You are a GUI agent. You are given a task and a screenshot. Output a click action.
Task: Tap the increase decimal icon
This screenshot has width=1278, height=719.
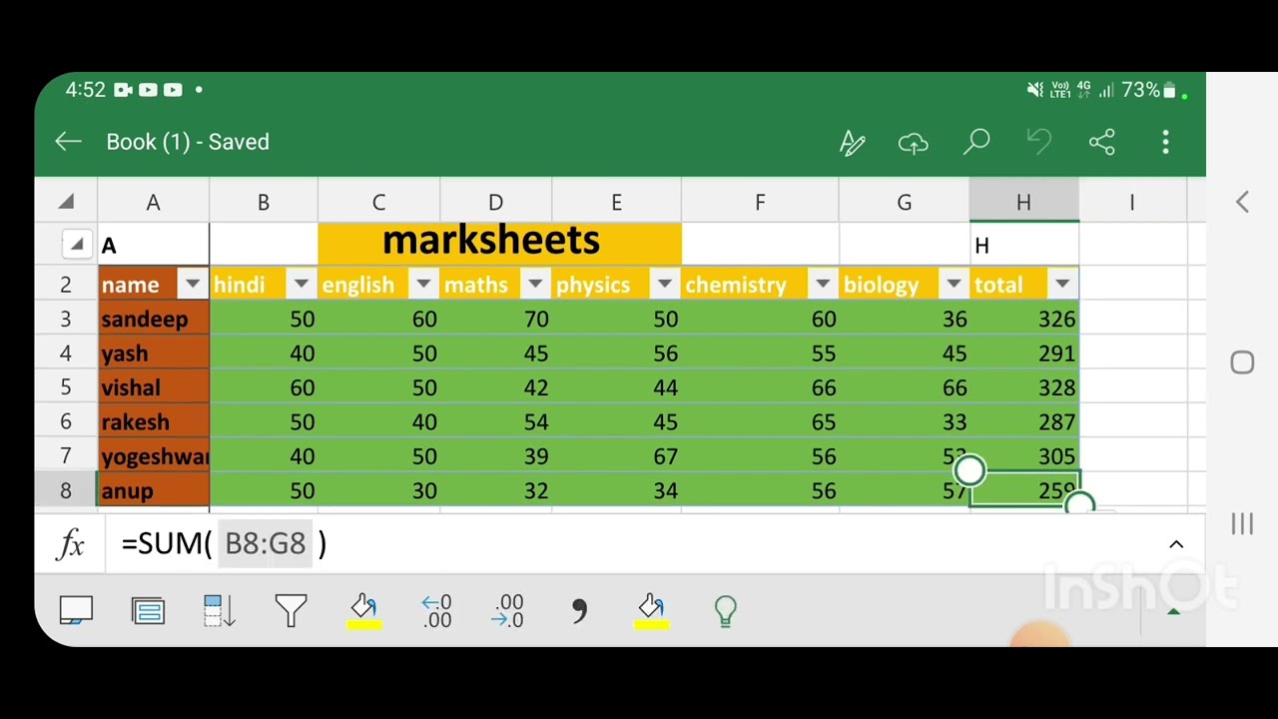click(x=436, y=610)
